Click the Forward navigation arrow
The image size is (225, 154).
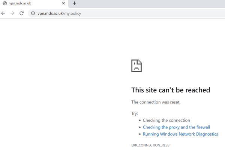(12, 13)
